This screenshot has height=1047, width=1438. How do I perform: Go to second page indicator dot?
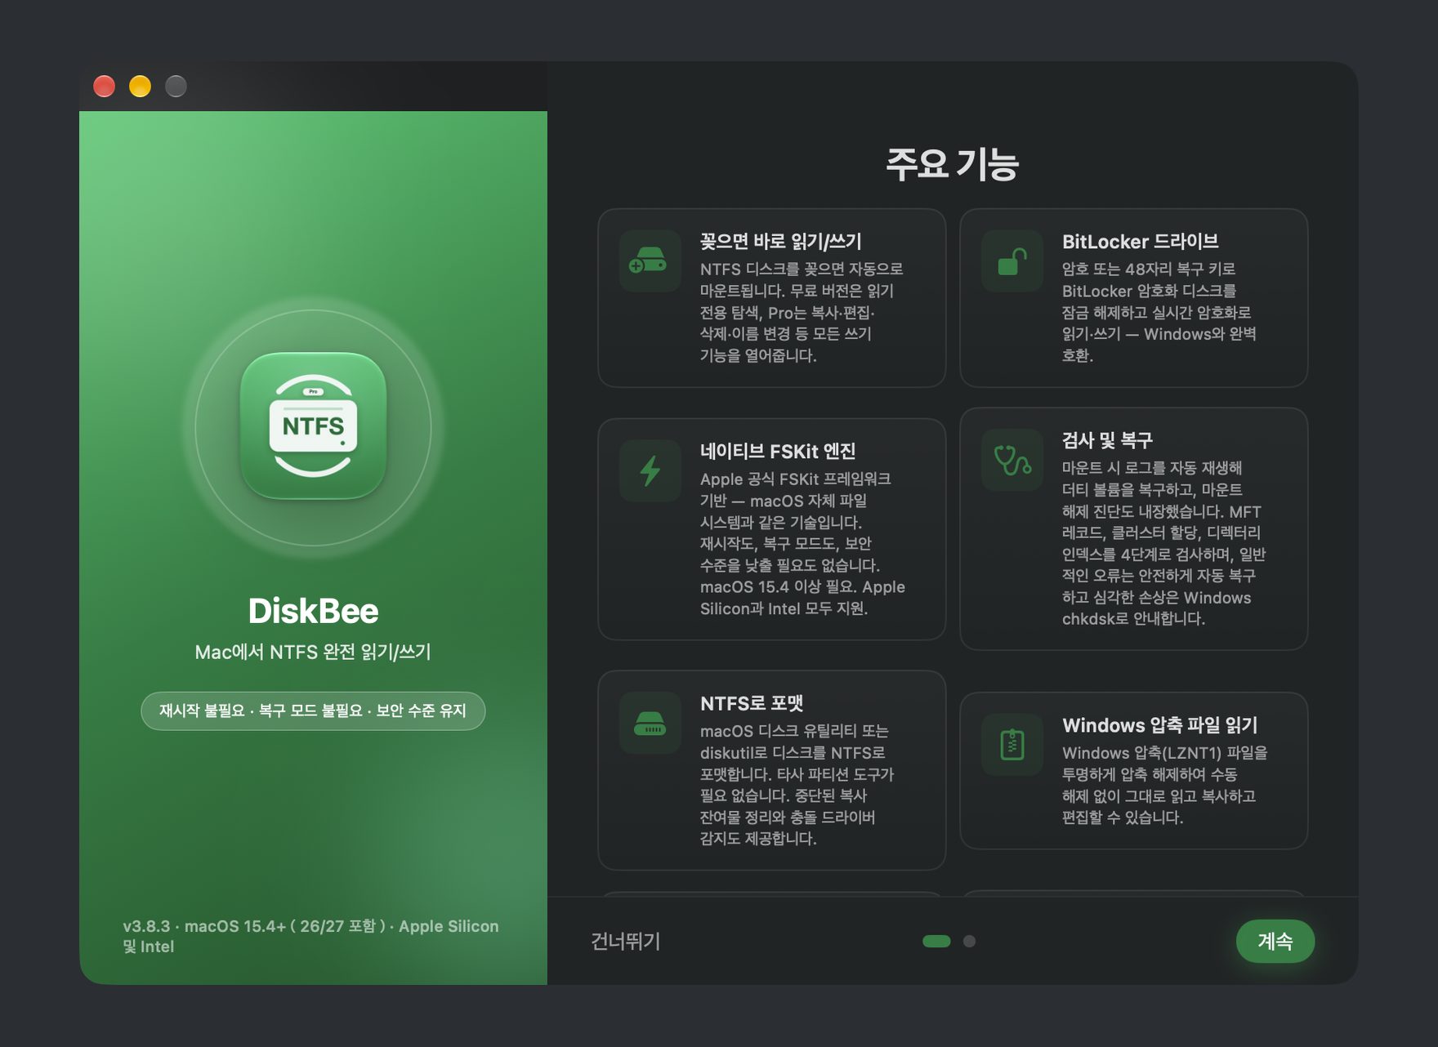click(x=969, y=941)
